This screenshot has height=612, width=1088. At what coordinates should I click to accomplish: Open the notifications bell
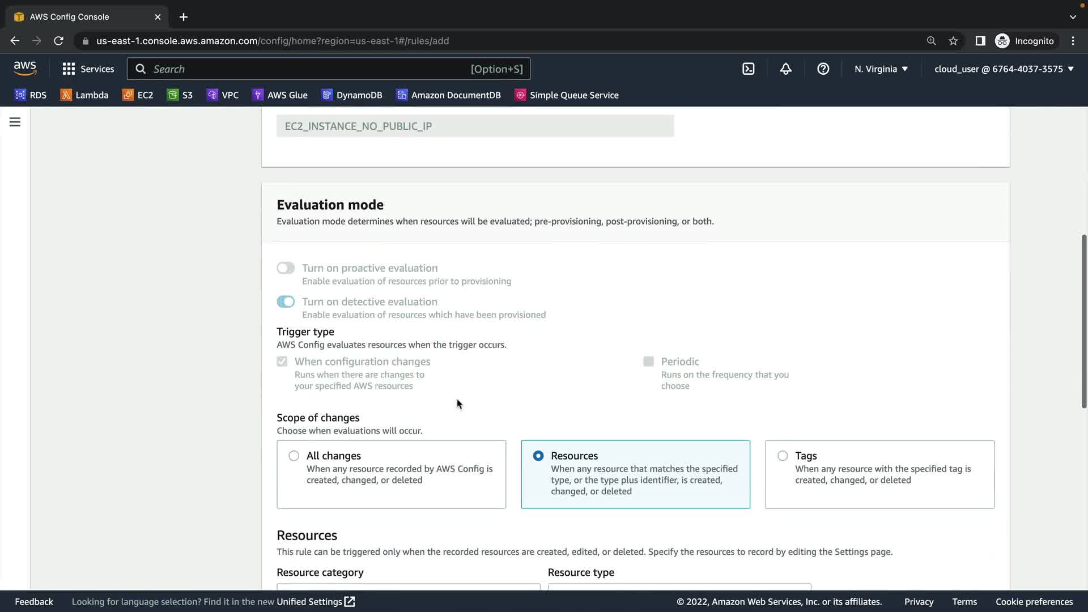[x=785, y=69]
